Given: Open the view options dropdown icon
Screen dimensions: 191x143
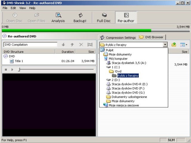Looking at the screenshot, I should point(184,45).
